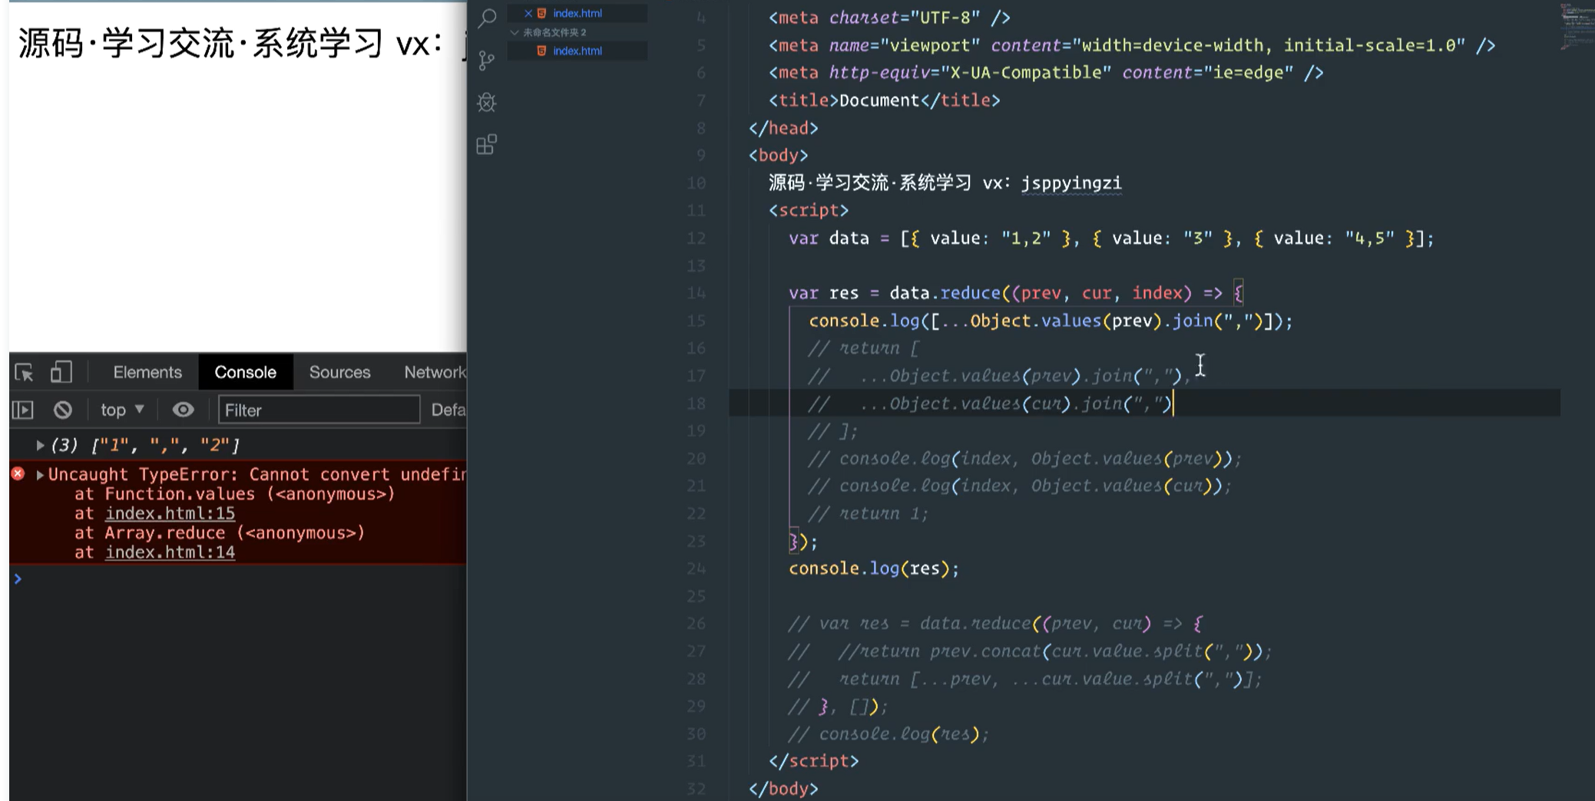Activate DevTools inspect element picker
Image resolution: width=1595 pixels, height=801 pixels.
pos(24,372)
